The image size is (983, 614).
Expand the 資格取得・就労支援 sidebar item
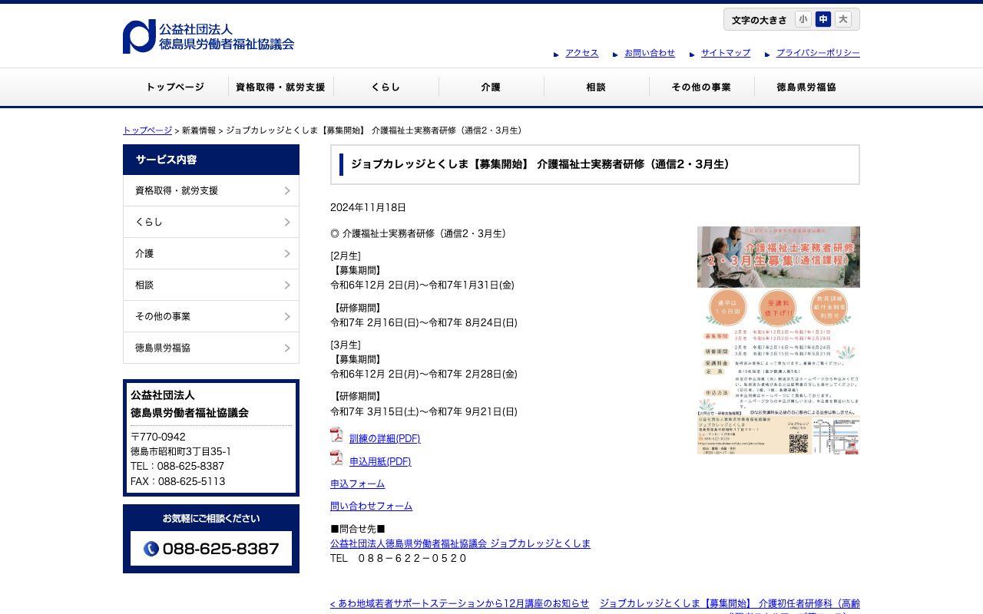click(211, 190)
